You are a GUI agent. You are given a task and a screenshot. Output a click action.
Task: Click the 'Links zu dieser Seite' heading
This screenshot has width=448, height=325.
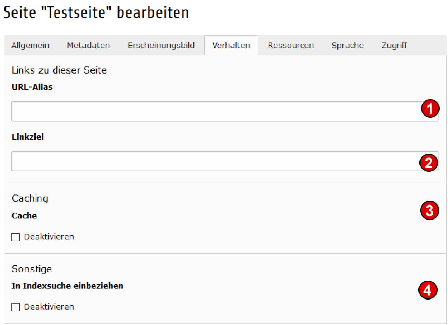[59, 70]
